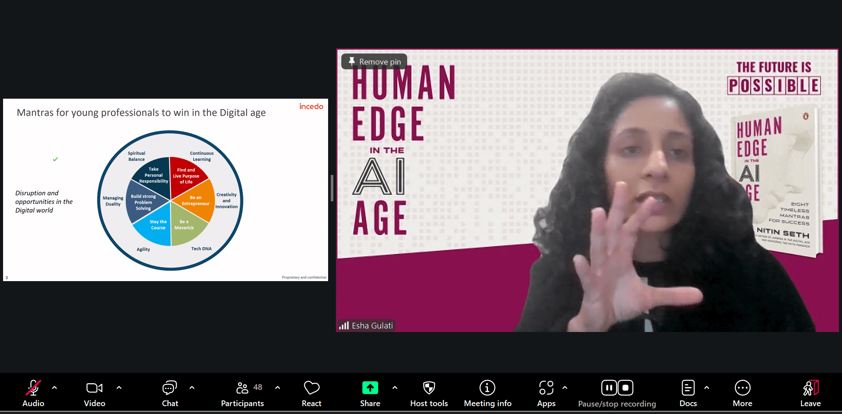Open the More options menu
The height and width of the screenshot is (414, 842).
(x=742, y=389)
